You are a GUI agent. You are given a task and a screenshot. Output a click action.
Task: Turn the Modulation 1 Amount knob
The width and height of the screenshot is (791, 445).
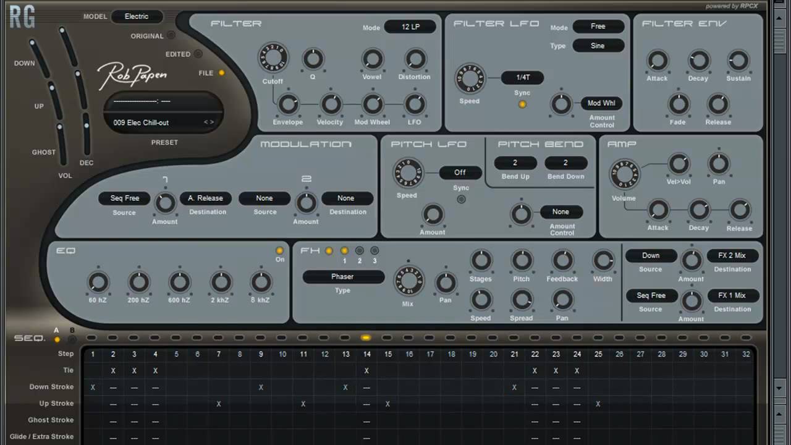click(165, 203)
